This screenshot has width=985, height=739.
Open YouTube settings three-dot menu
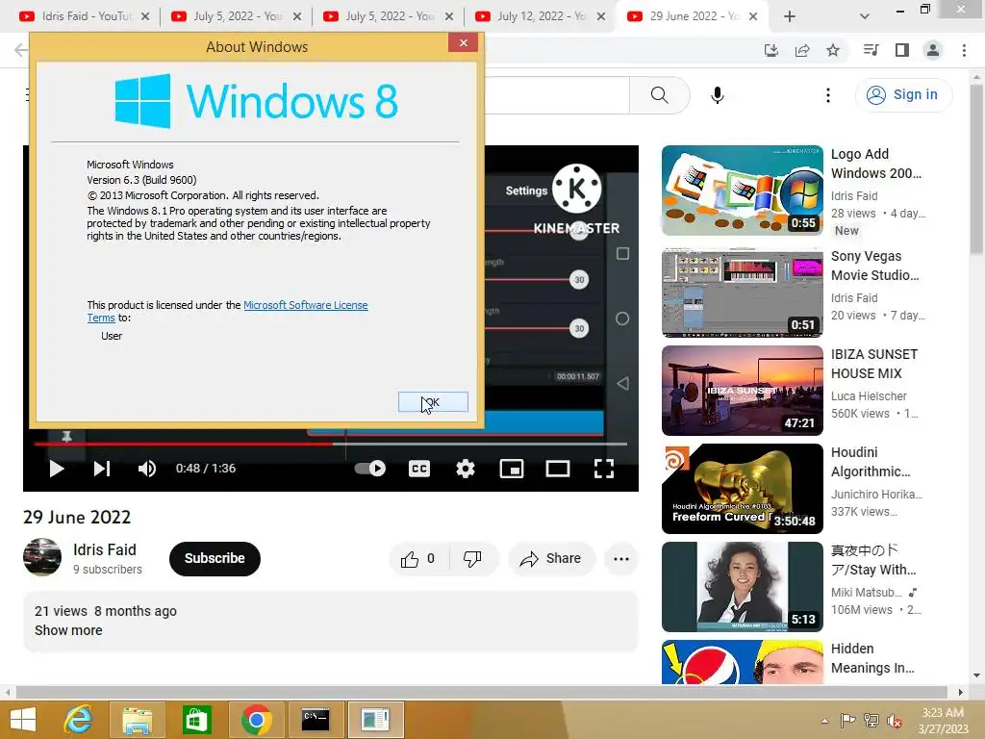828,95
